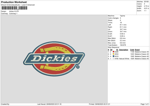The height and width of the screenshot is (106, 150).
Task: Click the Height value 2.73 in
Action: pos(146,6)
